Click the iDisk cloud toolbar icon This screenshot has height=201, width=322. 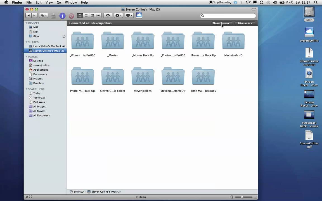tap(139, 16)
